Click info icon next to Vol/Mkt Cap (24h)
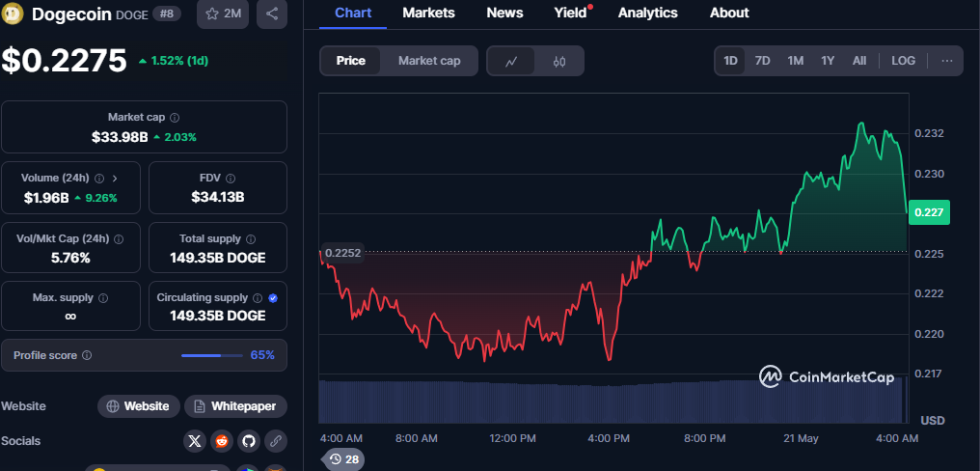The width and height of the screenshot is (980, 471). pyautogui.click(x=119, y=239)
